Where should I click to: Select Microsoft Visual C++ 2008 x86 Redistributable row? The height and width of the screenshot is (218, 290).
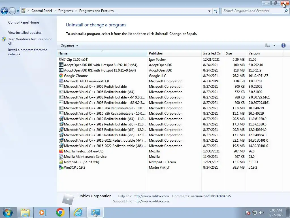[170, 103]
